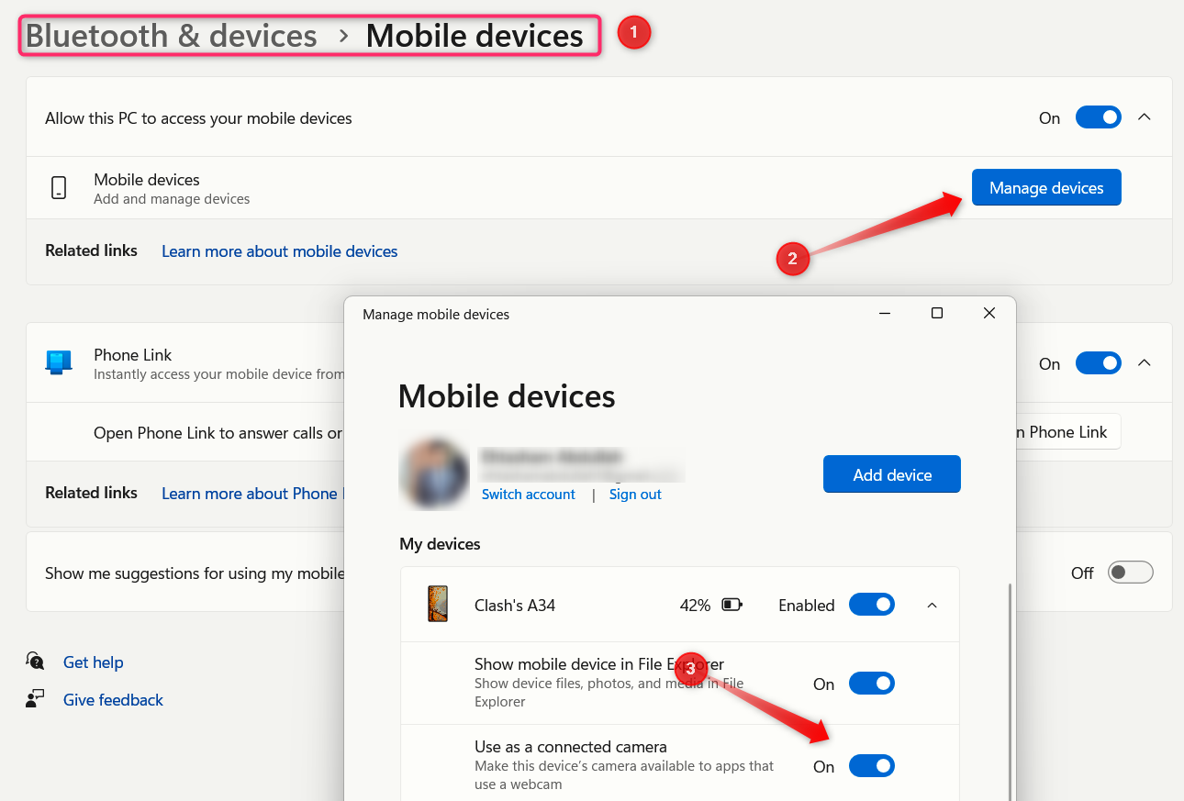
Task: Click Switch account in the dialog
Action: tap(529, 495)
